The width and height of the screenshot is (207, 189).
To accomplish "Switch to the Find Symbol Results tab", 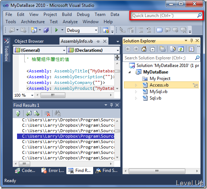I will tap(107, 171).
